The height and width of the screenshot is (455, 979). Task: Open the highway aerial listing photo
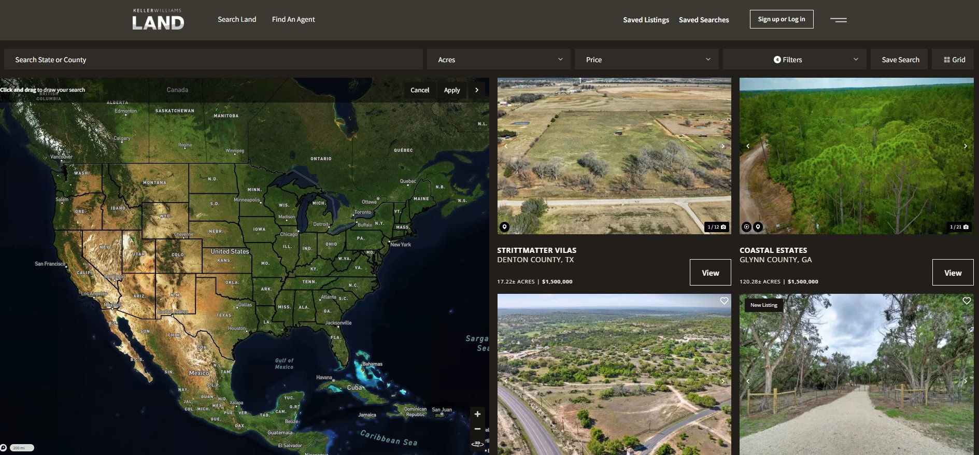pyautogui.click(x=614, y=374)
